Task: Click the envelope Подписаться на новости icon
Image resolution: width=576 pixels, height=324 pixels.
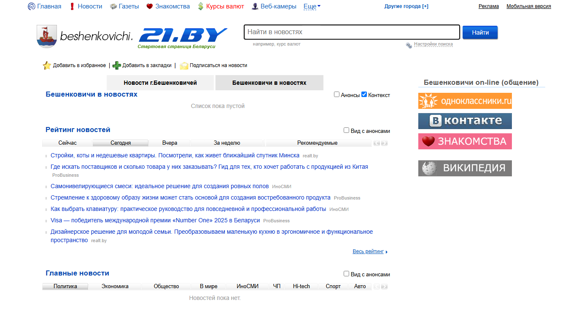Action: point(184,66)
